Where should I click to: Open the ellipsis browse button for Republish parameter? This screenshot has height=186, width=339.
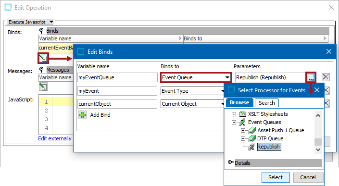(x=311, y=77)
